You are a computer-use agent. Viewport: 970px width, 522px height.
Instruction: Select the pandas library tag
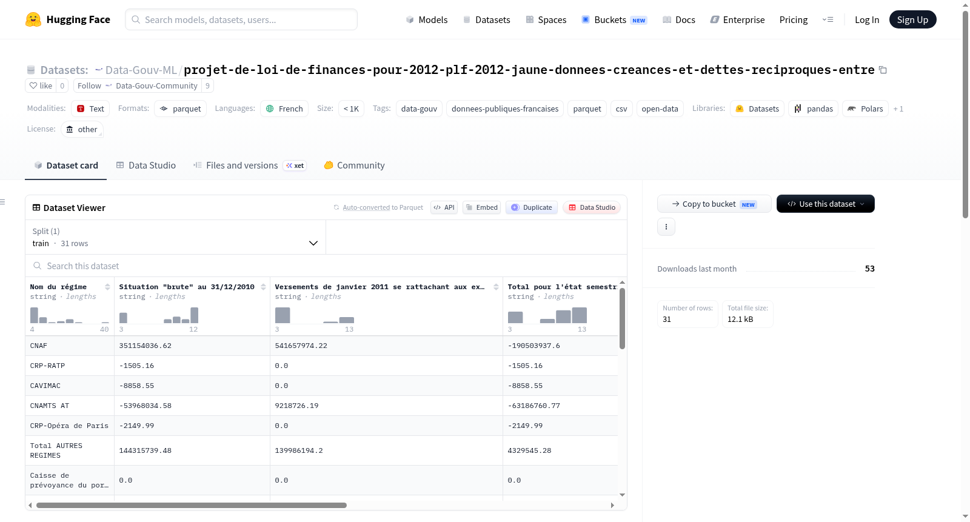point(814,109)
